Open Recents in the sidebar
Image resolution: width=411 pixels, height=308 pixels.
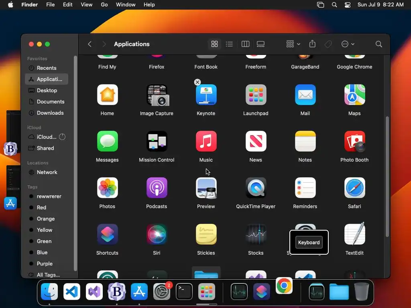[47, 68]
